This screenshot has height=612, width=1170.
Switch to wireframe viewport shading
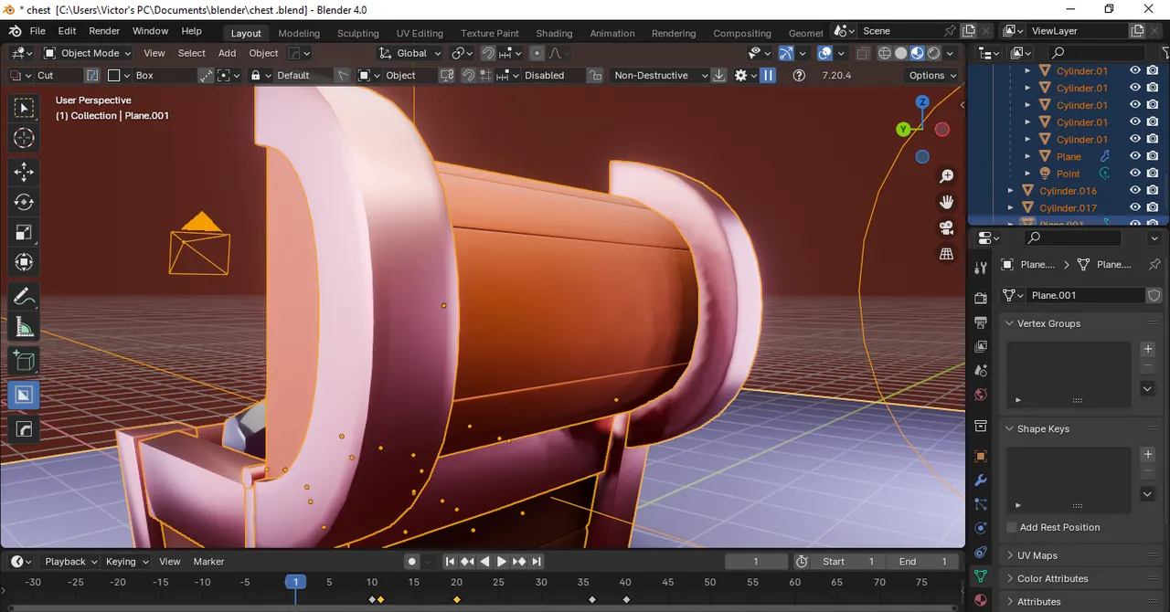885,54
